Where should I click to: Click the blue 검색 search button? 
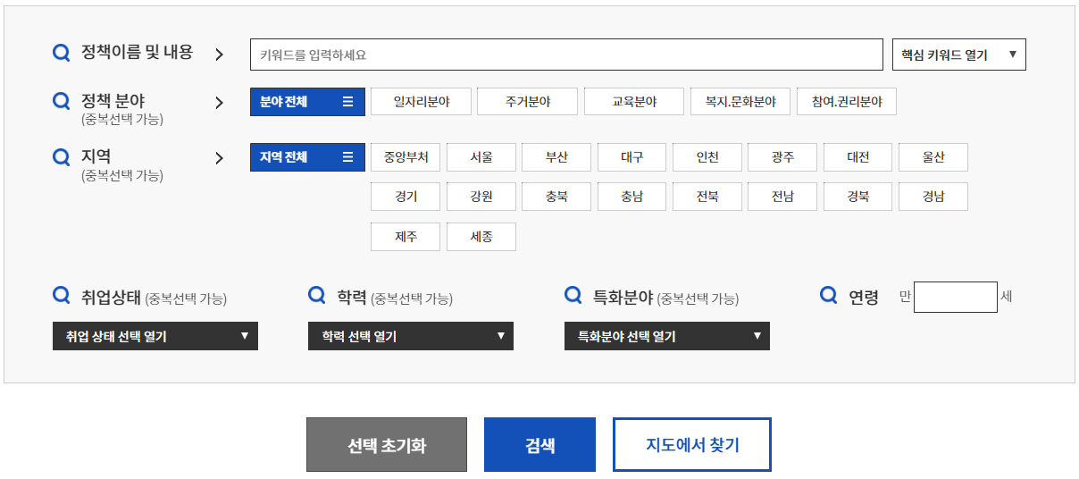click(x=539, y=445)
